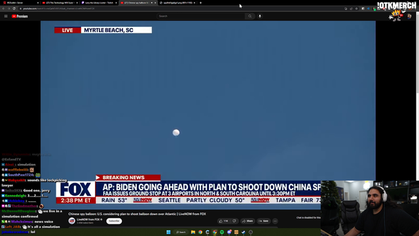Viewport: 419px width, 236px height.
Task: Select the youtube.com address bar URL
Action: tap(59, 9)
